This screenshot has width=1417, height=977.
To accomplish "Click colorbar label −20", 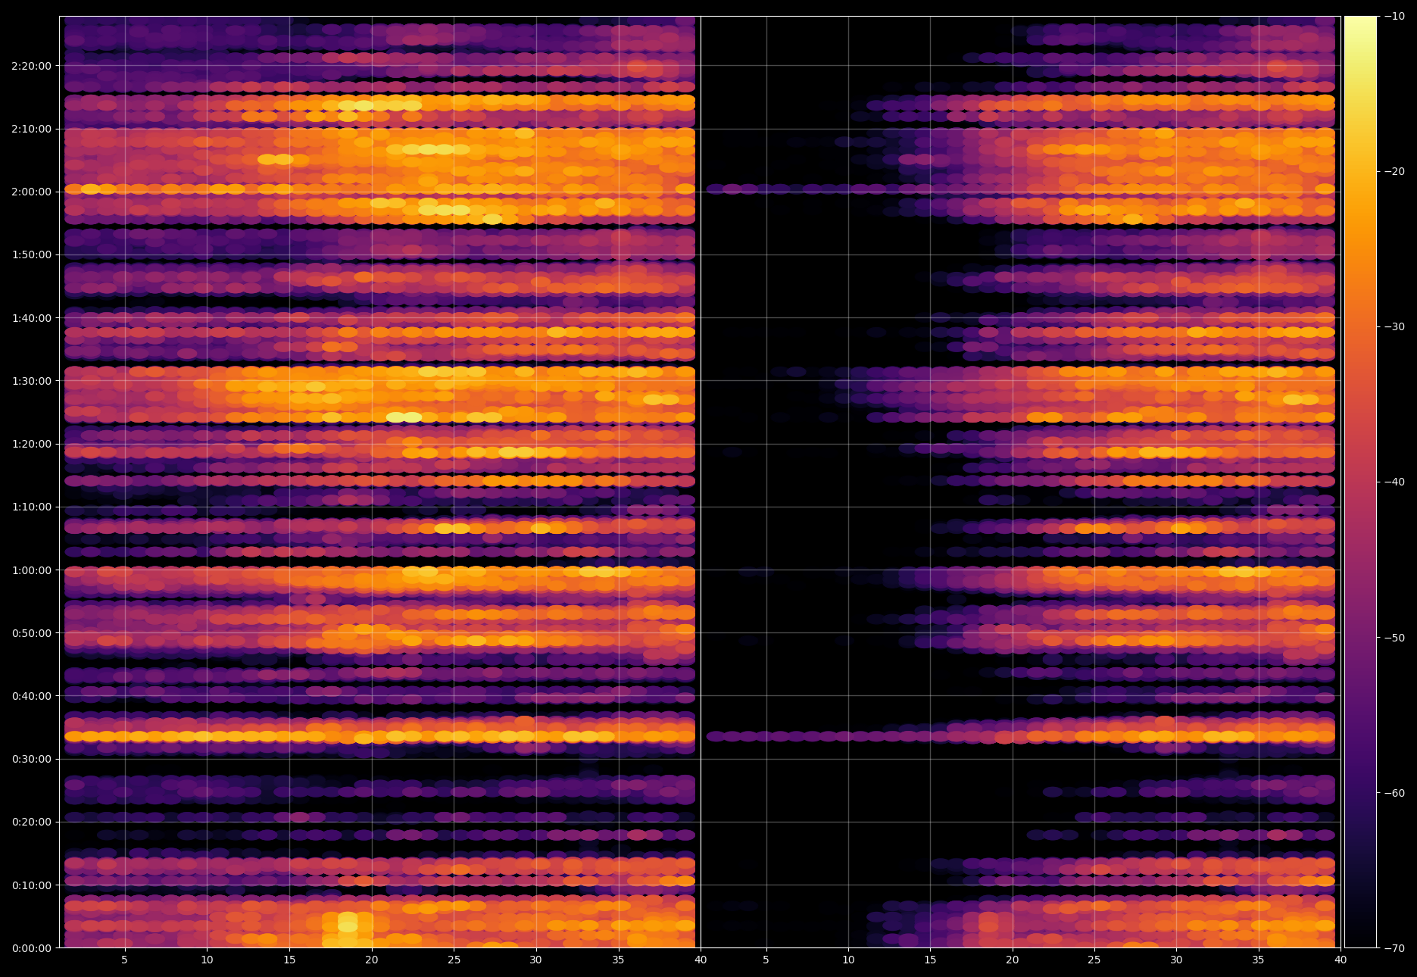I will [x=1394, y=171].
